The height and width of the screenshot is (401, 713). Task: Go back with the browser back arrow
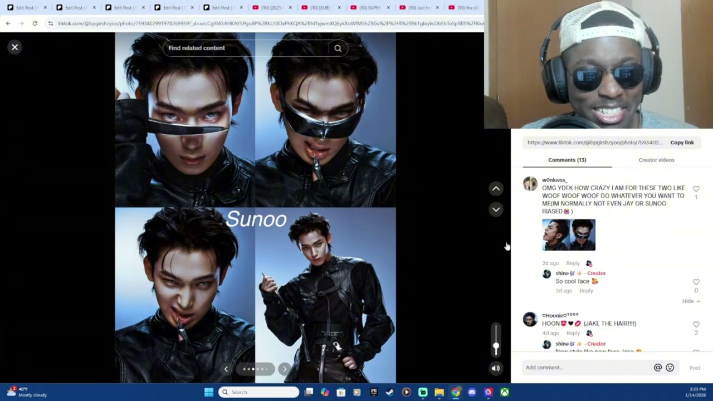(x=8, y=23)
